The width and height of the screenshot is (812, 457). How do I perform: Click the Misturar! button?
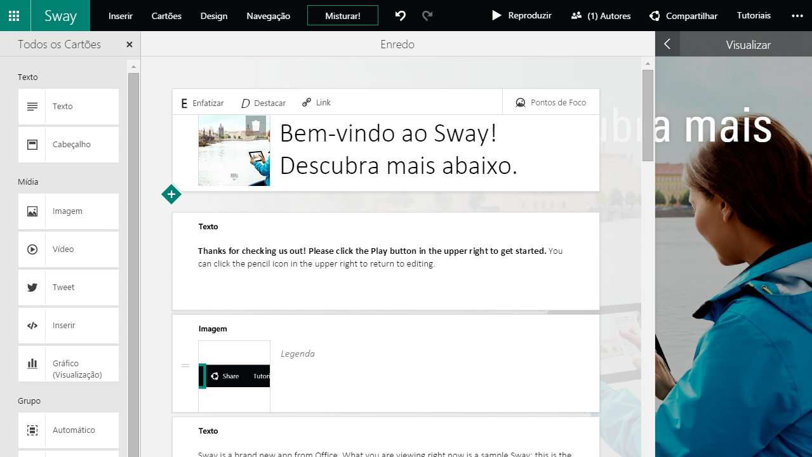[343, 15]
